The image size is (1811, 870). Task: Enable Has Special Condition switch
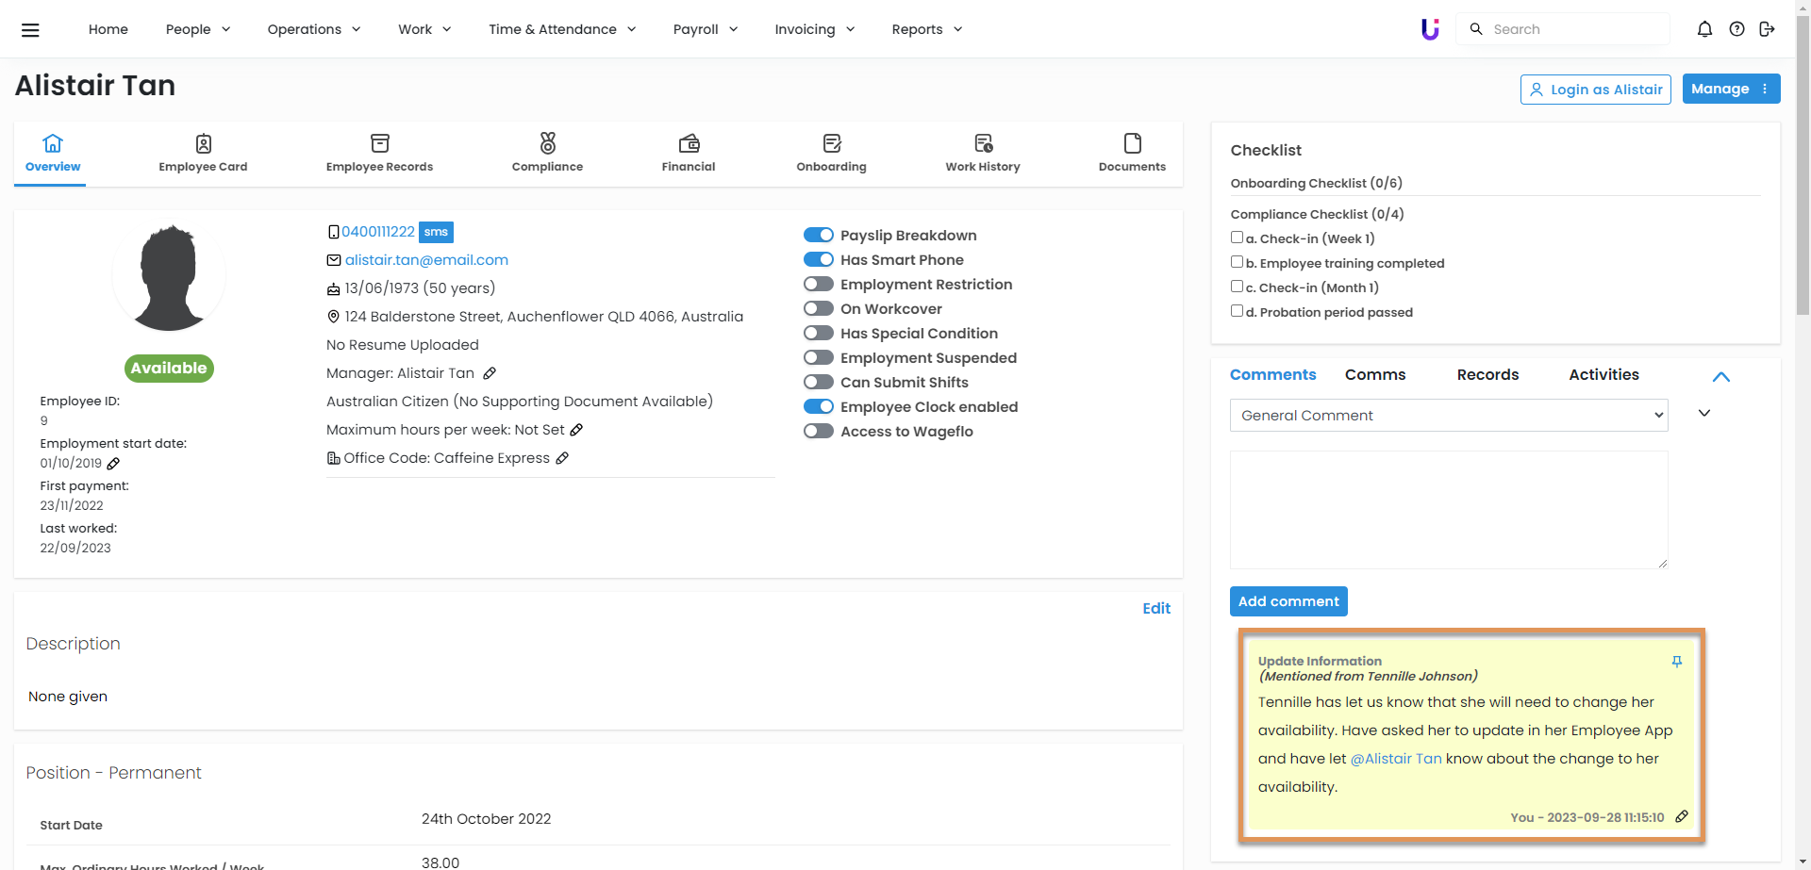click(819, 334)
